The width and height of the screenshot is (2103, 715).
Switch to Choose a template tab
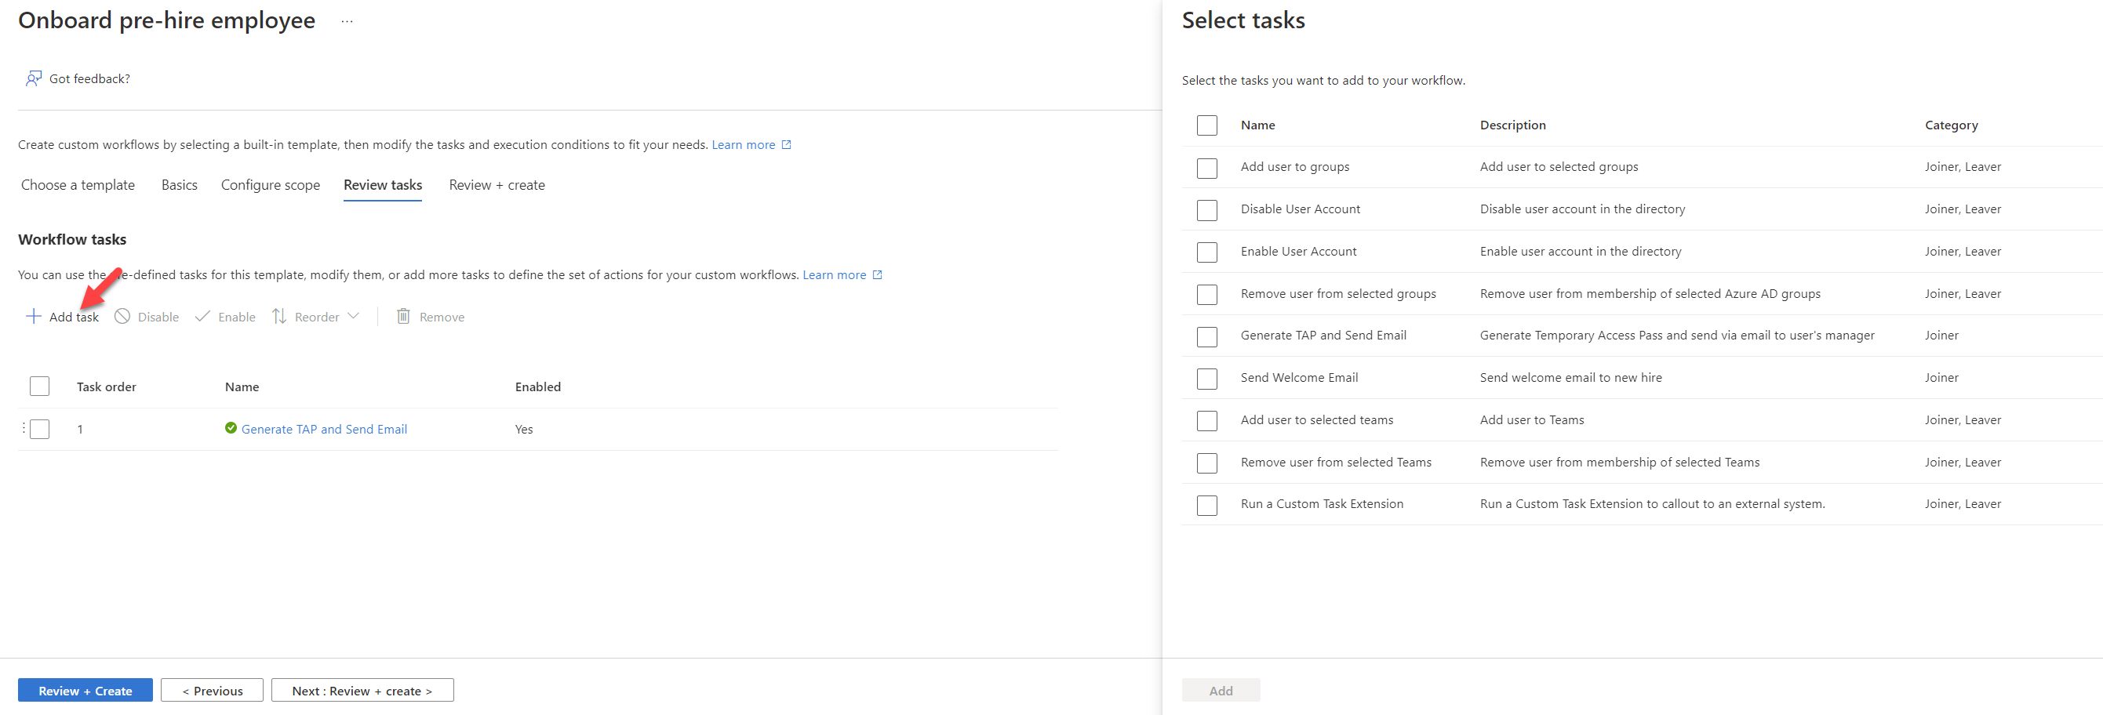78,185
